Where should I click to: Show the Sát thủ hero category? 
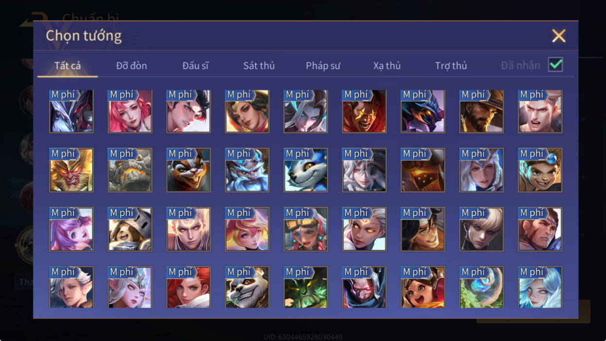coord(259,66)
